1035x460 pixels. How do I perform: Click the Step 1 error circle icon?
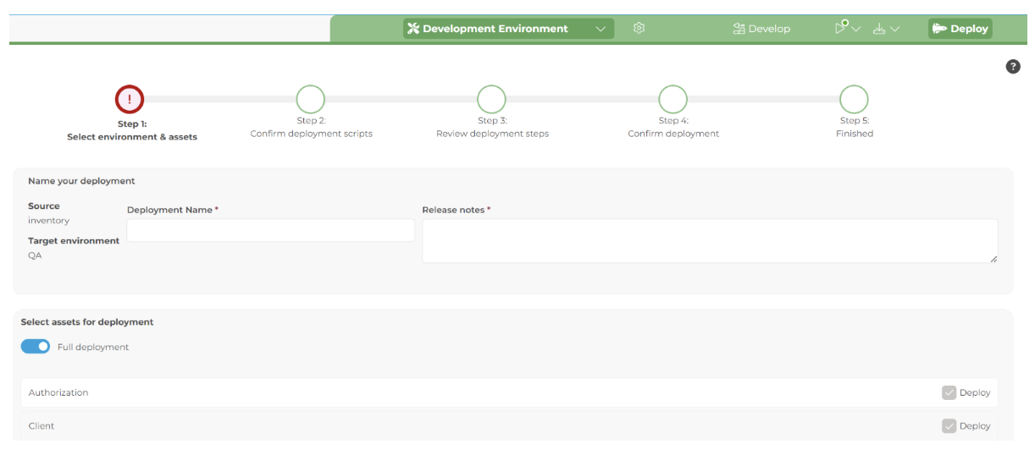[x=130, y=99]
